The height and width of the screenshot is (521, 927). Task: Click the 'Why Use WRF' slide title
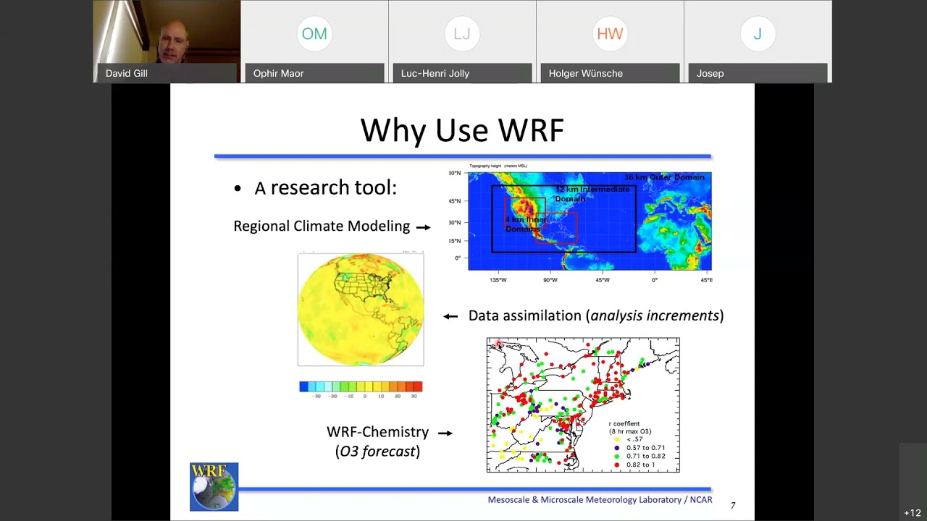point(462,130)
